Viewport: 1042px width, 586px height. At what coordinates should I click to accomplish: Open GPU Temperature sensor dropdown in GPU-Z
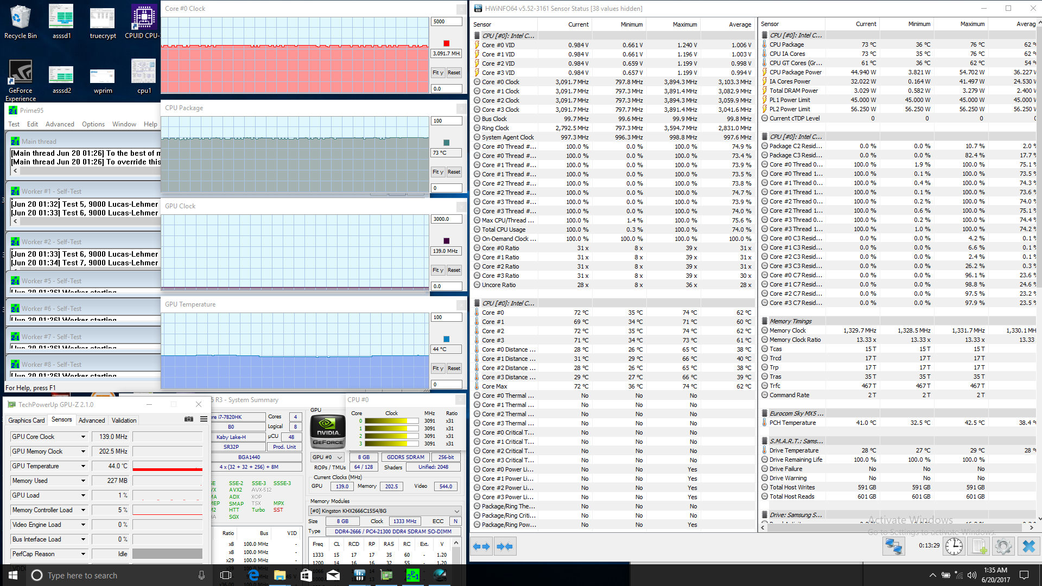pyautogui.click(x=83, y=466)
